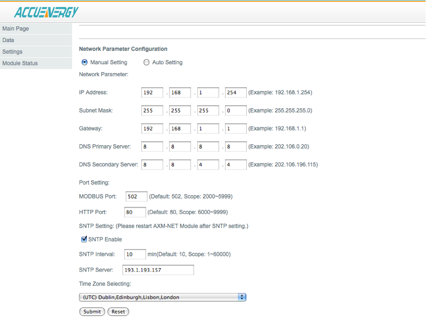Open the Main Page menu item
This screenshot has height=319, width=427.
click(16, 29)
